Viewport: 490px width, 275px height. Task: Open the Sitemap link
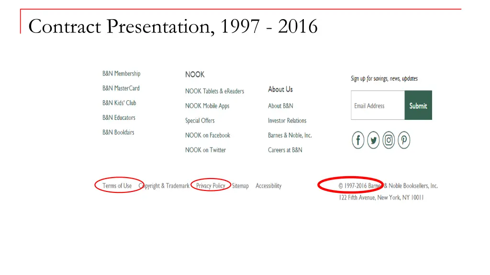[240, 186]
